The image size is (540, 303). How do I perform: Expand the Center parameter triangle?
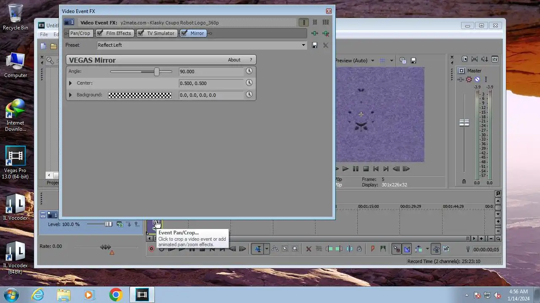tap(70, 83)
